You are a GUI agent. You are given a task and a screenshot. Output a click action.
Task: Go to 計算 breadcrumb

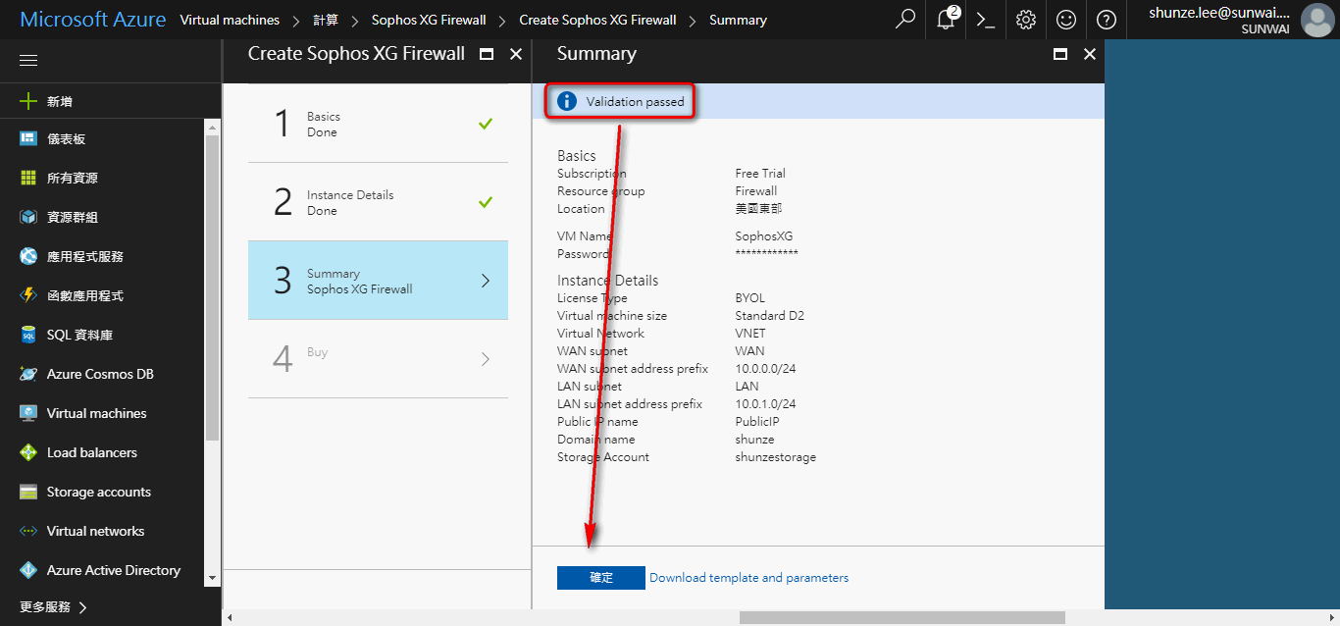tap(326, 20)
